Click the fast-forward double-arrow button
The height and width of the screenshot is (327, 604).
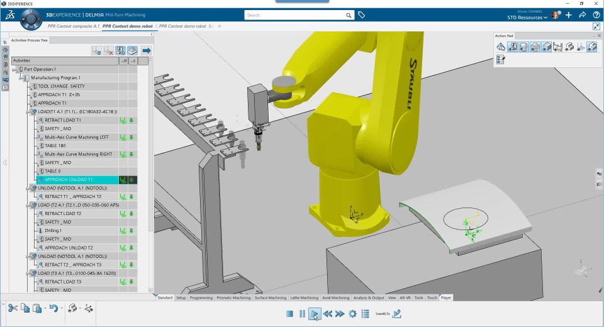tap(340, 314)
